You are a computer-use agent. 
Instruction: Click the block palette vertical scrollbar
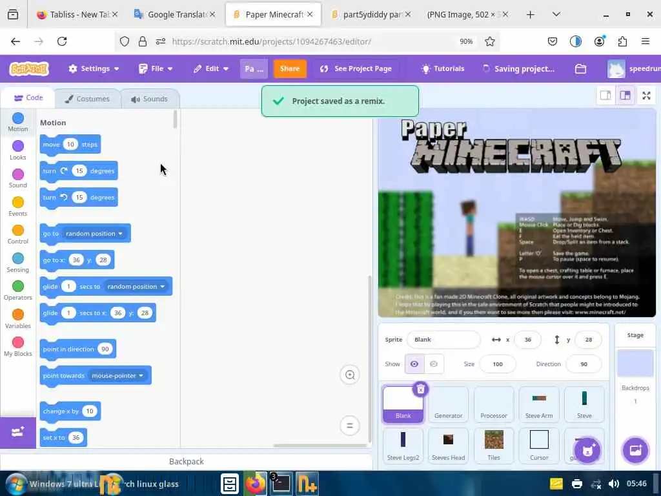(x=175, y=119)
